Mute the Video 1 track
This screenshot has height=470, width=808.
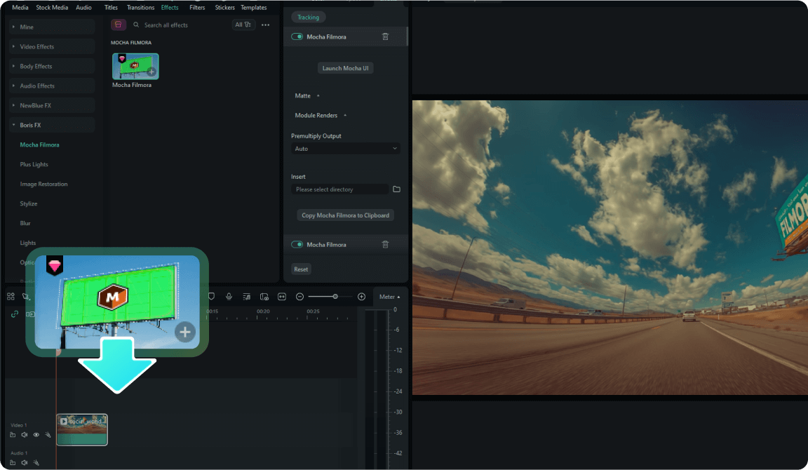(x=25, y=434)
